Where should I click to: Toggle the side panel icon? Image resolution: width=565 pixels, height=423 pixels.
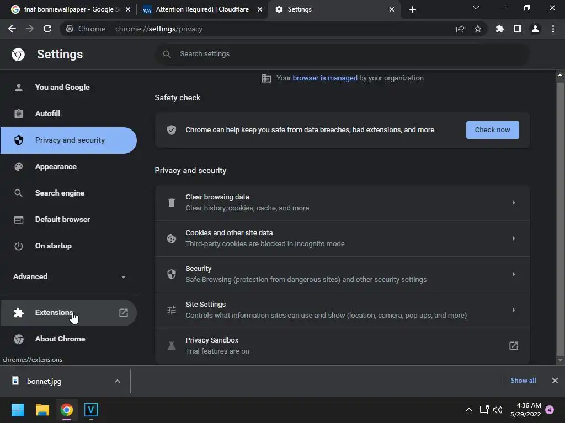click(518, 29)
